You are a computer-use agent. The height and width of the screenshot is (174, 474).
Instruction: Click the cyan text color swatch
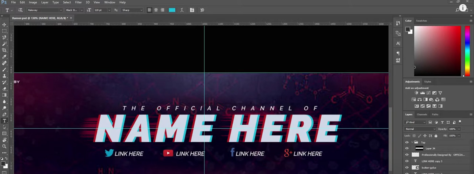[172, 10]
